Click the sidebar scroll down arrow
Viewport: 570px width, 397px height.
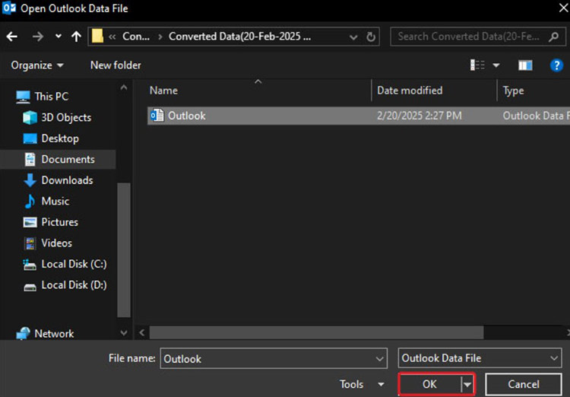coord(124,332)
